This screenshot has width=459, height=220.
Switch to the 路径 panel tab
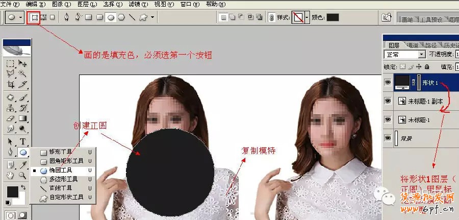click(430, 45)
